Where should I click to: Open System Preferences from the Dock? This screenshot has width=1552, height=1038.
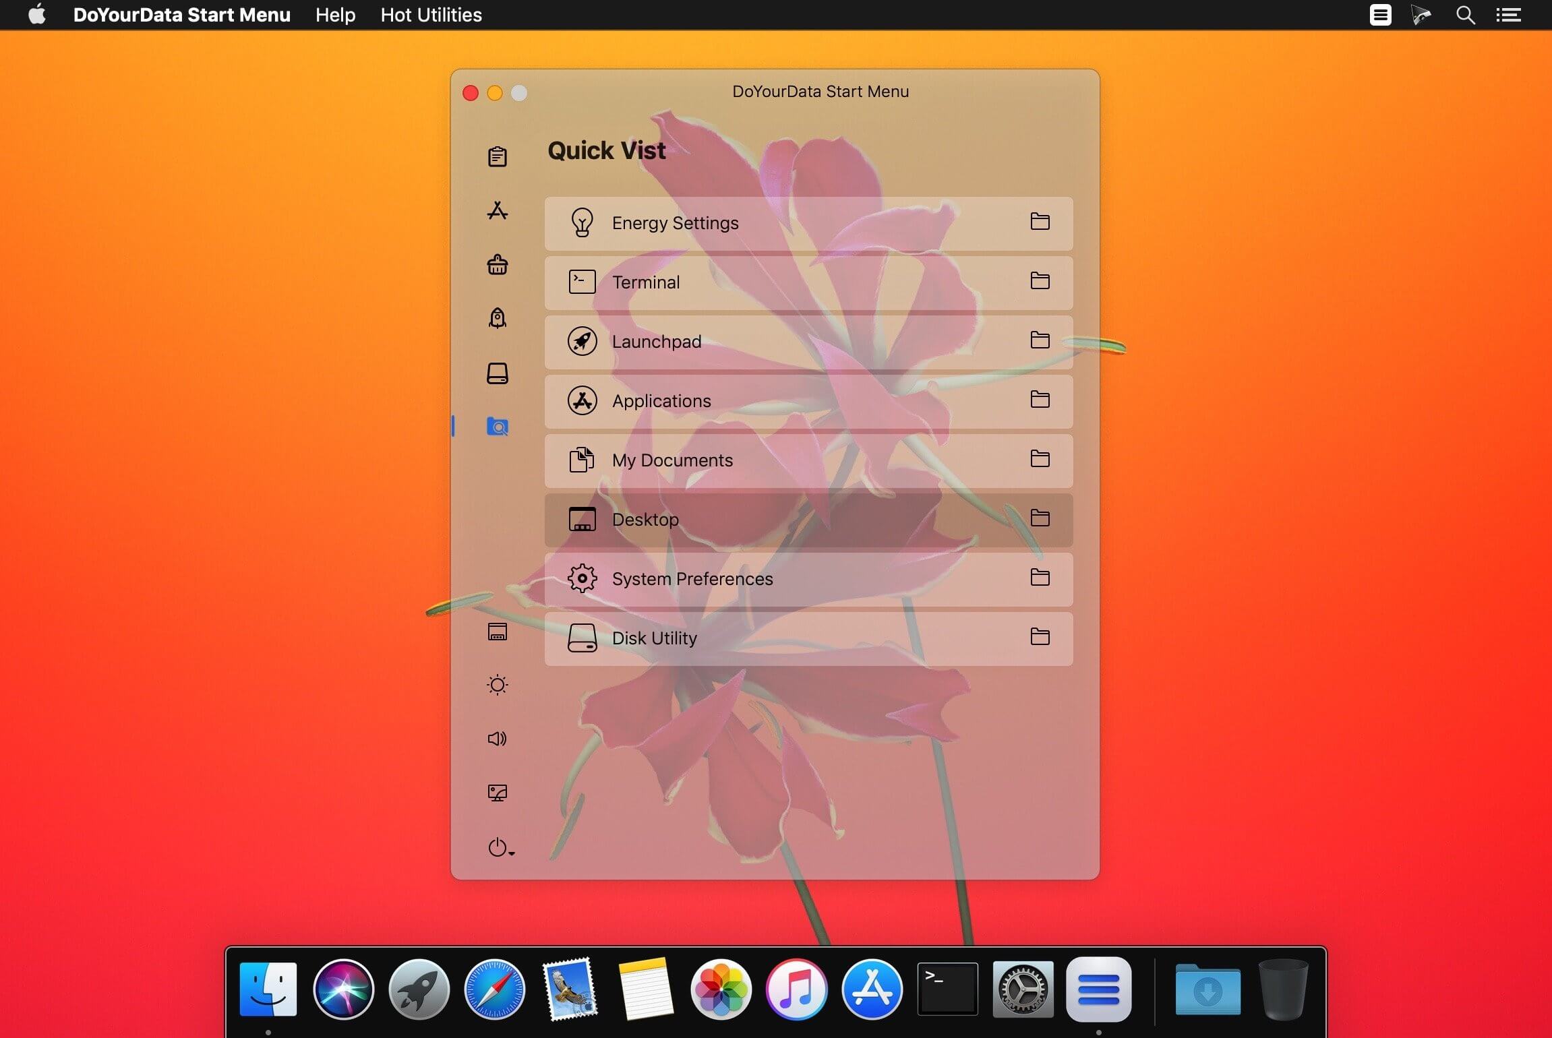point(1023,989)
